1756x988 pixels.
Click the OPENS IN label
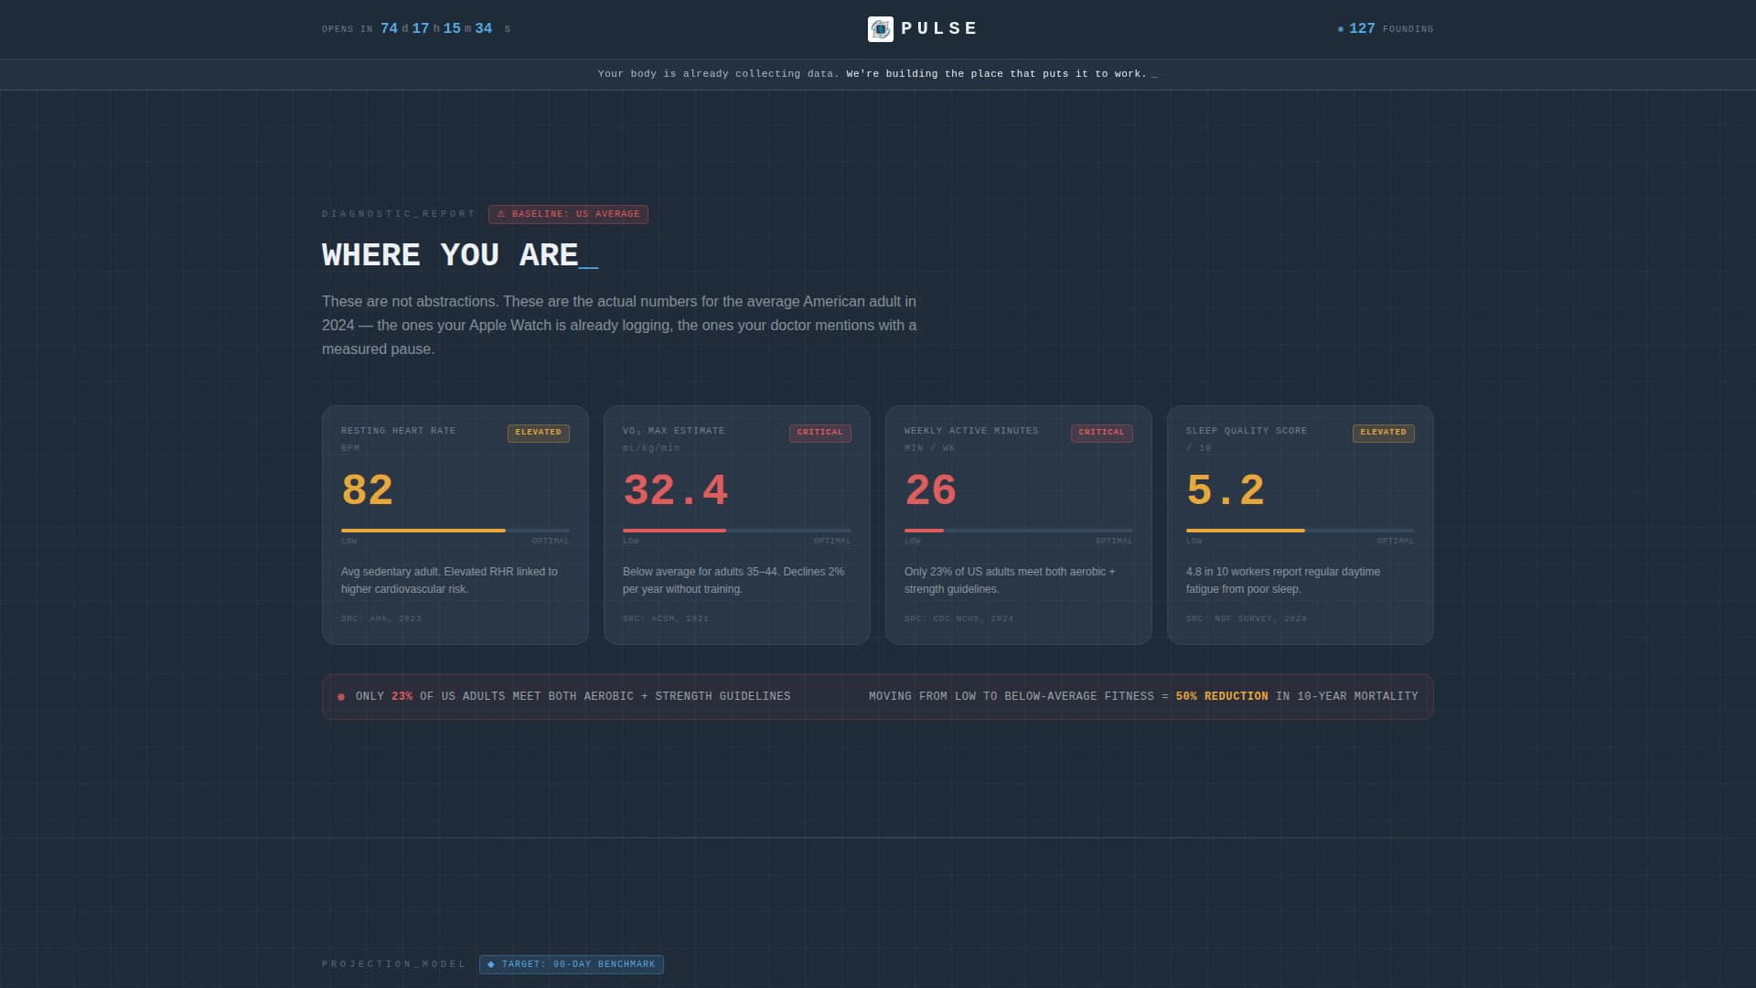pyautogui.click(x=347, y=29)
